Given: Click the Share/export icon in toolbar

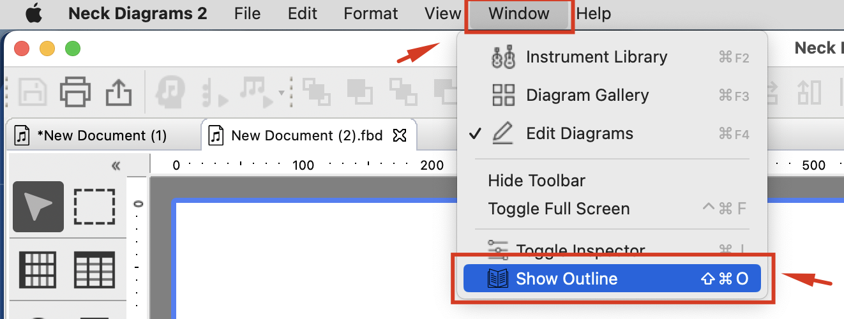Looking at the screenshot, I should click(x=118, y=91).
